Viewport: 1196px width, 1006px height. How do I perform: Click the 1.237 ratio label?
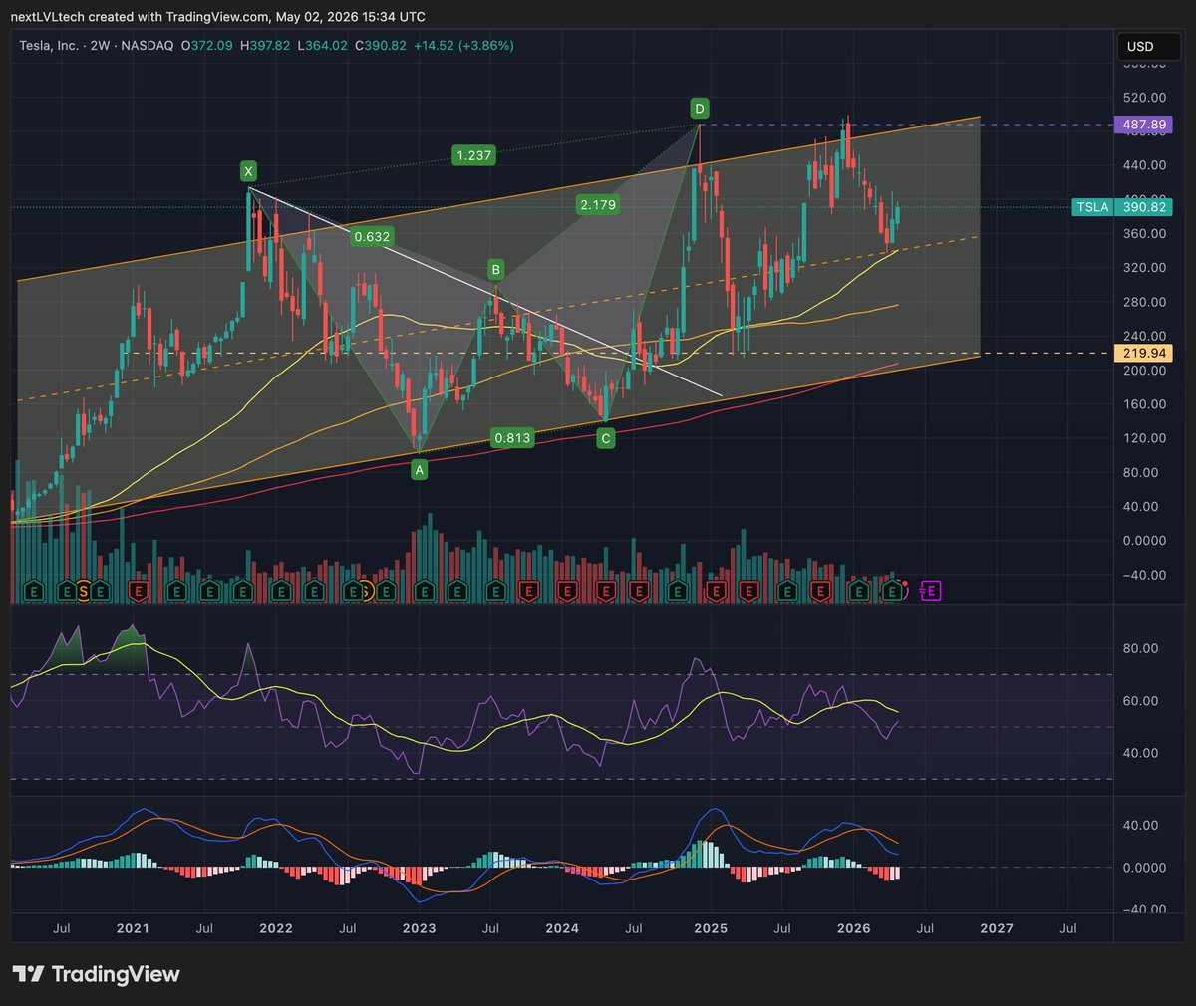[x=473, y=155]
